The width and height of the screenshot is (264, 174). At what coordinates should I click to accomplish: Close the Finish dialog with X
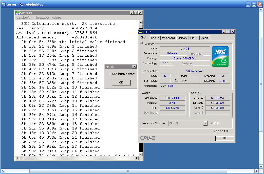(x=134, y=67)
